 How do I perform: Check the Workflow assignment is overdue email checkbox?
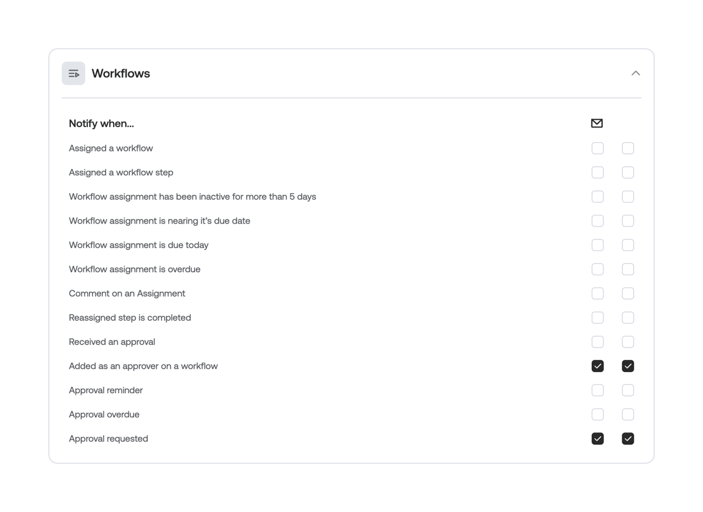click(x=597, y=269)
